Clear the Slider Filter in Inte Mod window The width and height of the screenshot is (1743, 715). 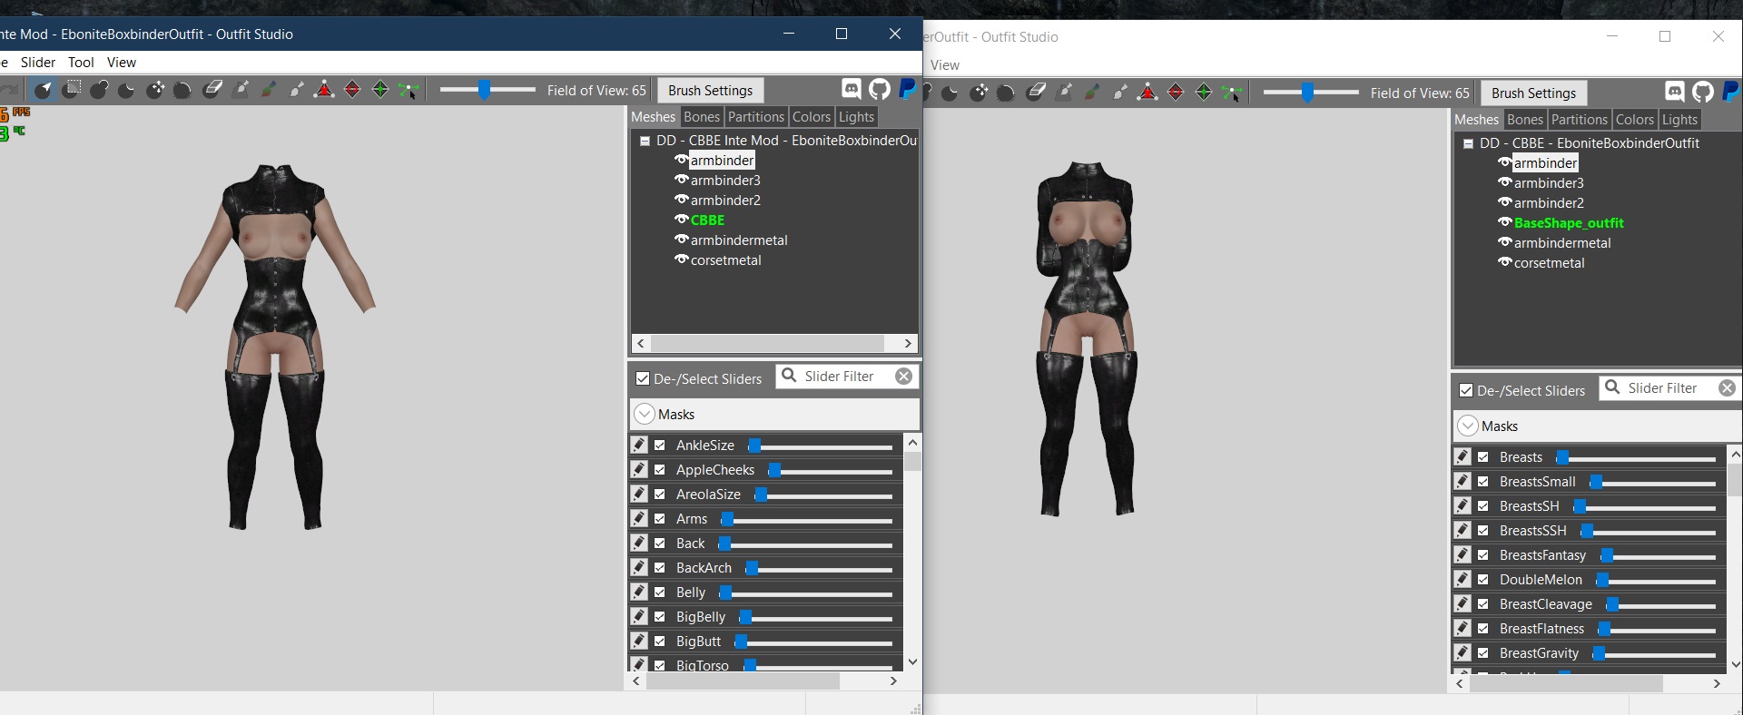point(903,376)
